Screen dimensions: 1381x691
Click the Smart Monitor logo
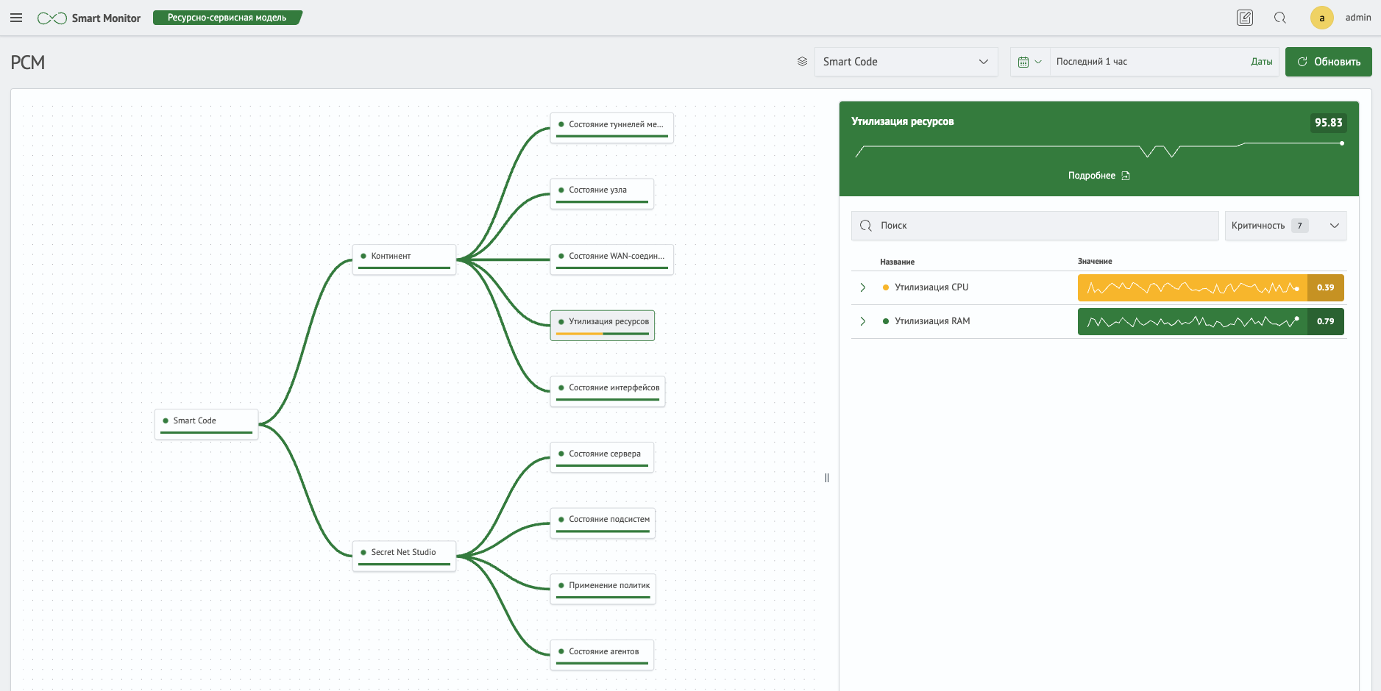[x=89, y=18]
